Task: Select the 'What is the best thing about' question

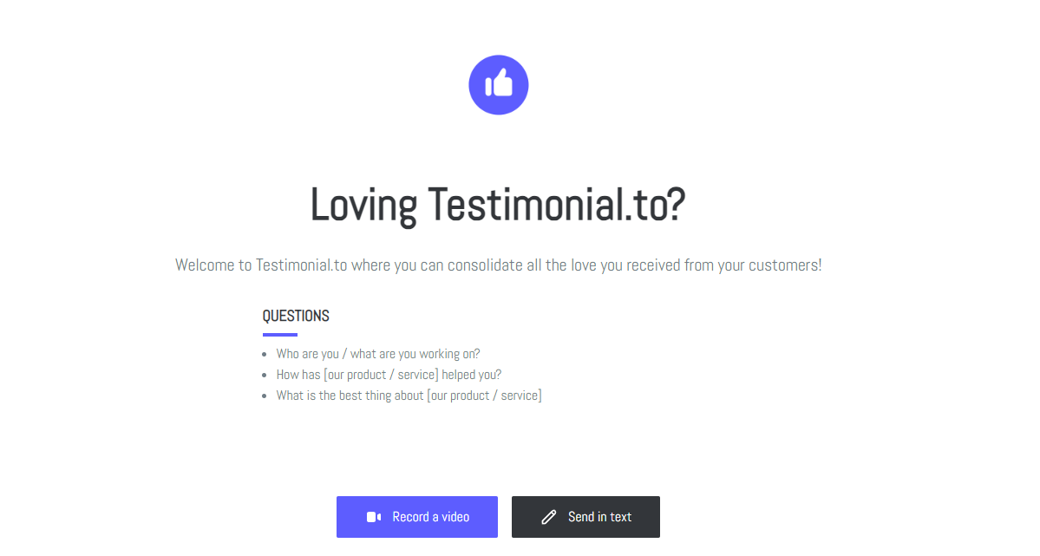Action: 409,396
